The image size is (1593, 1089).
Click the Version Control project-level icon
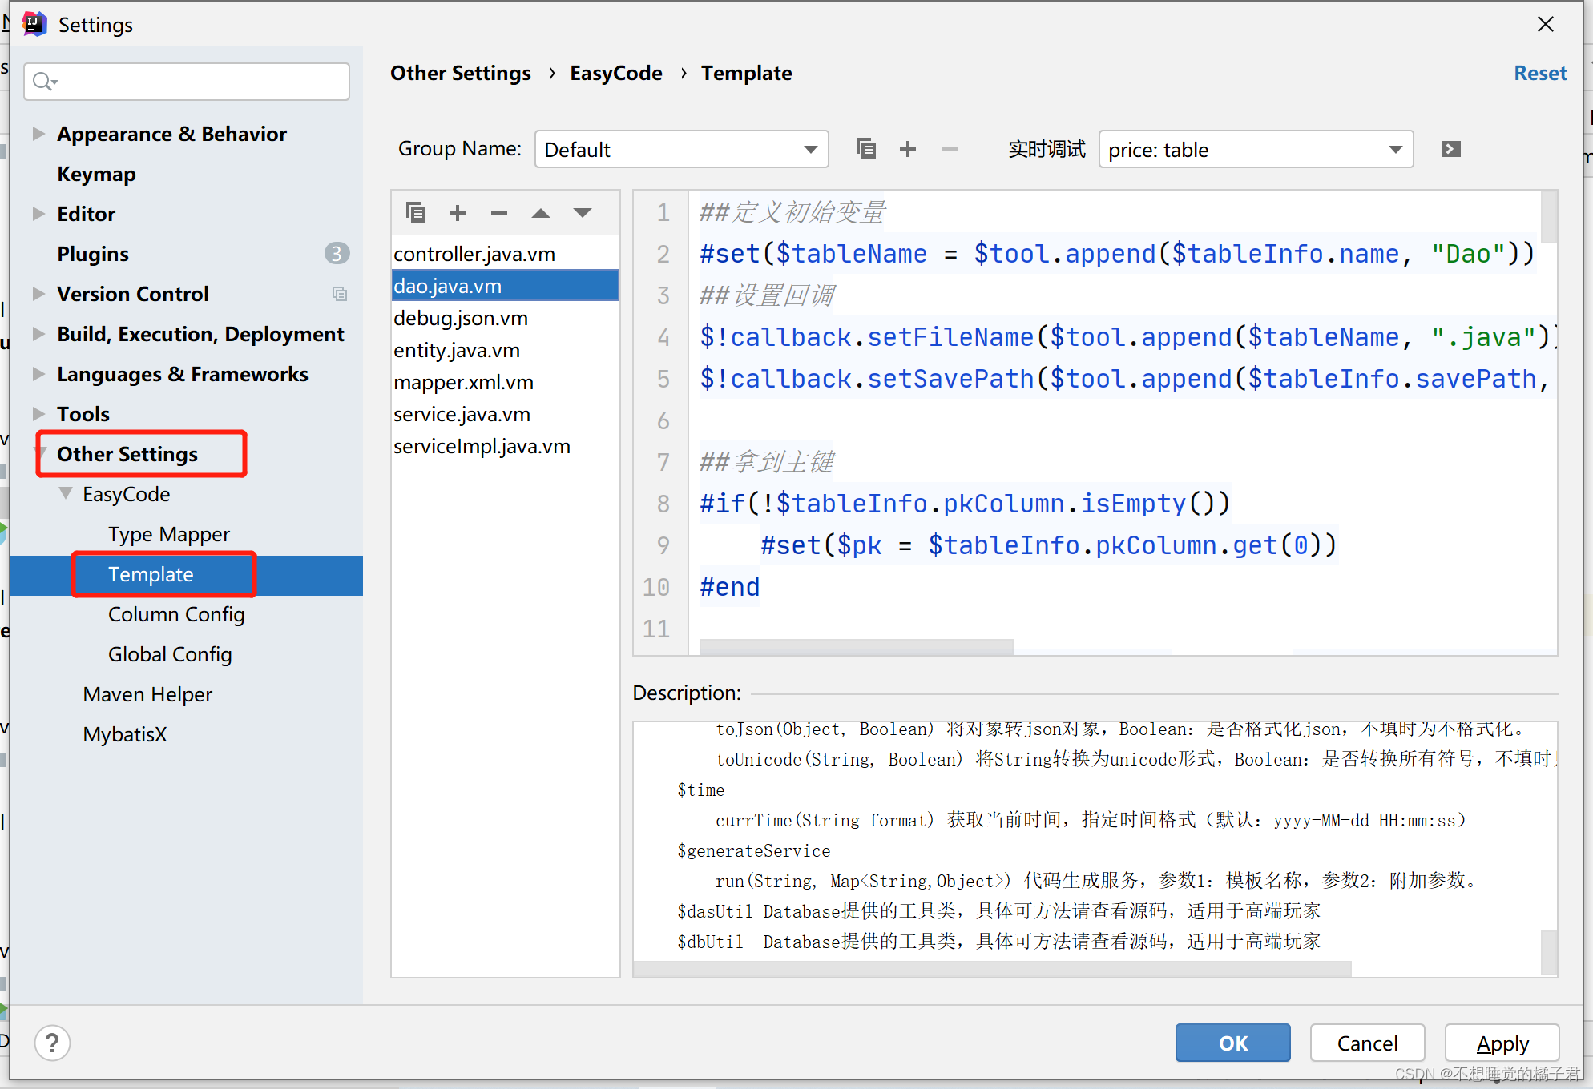pos(340,294)
